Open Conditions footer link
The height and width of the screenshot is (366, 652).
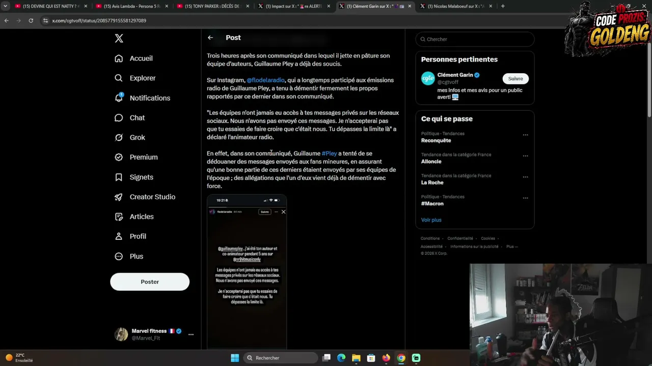430,238
